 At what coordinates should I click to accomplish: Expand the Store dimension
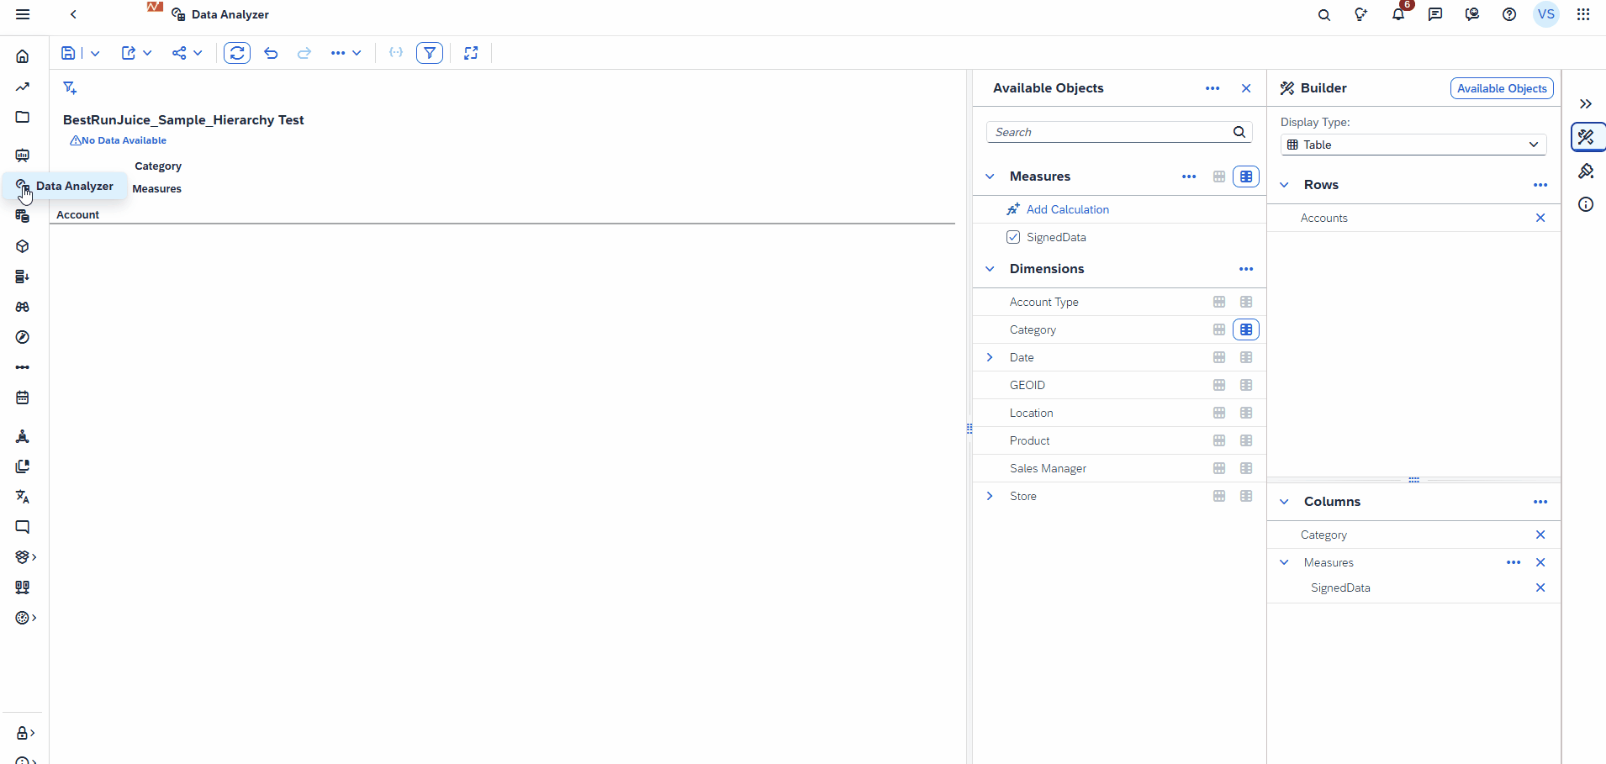(x=990, y=495)
